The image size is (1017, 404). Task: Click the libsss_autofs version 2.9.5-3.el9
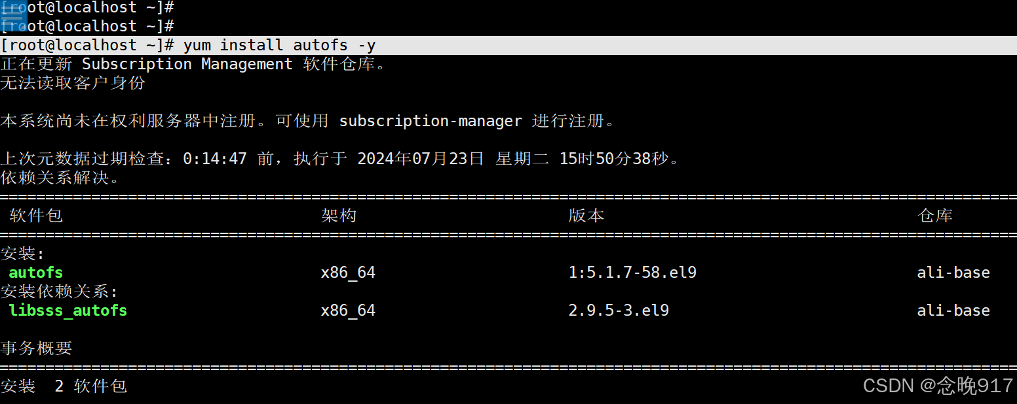(619, 311)
